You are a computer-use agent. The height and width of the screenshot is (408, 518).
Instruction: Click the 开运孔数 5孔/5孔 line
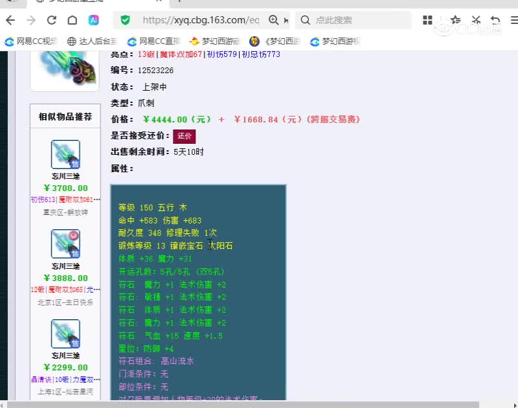[172, 271]
